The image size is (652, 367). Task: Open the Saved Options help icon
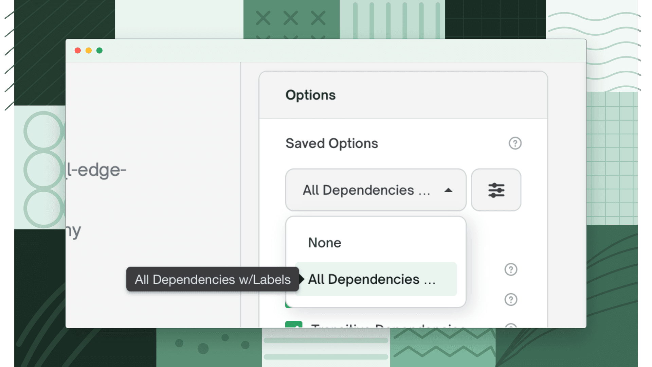pyautogui.click(x=515, y=143)
